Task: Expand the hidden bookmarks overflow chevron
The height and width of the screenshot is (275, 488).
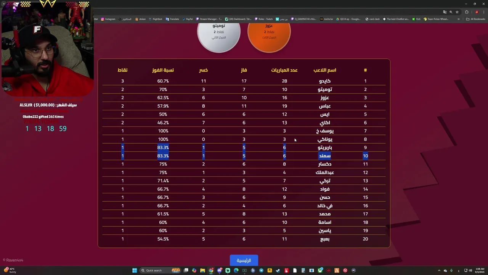Action: pos(459,19)
